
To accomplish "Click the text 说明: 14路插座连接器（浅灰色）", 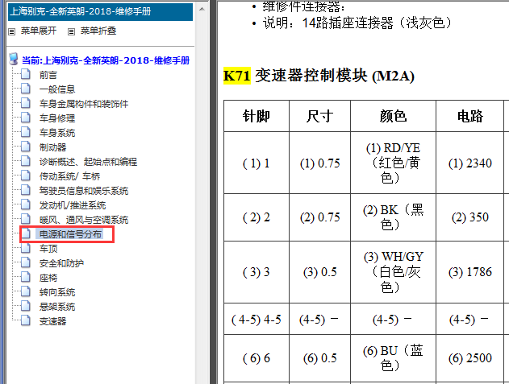I will pos(357,23).
